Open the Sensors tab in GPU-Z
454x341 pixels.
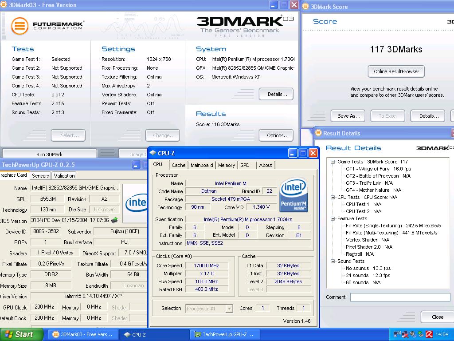40,175
